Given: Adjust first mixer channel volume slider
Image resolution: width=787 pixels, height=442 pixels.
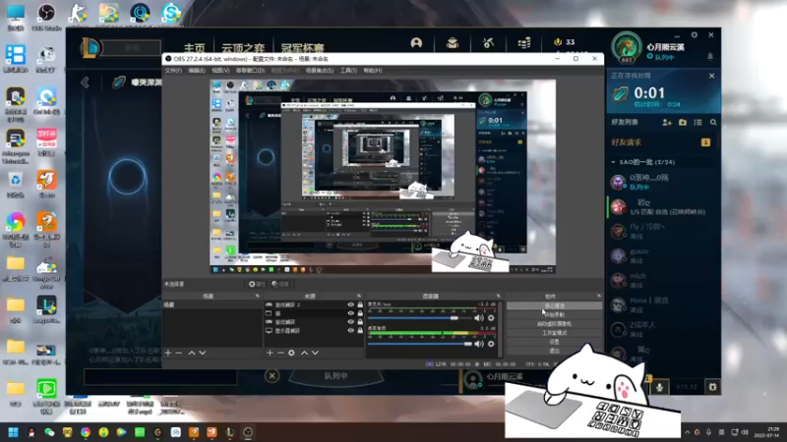Looking at the screenshot, I should (x=420, y=317).
